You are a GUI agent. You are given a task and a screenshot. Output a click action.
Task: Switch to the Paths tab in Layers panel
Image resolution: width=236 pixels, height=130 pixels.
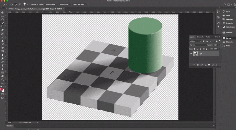(208, 37)
